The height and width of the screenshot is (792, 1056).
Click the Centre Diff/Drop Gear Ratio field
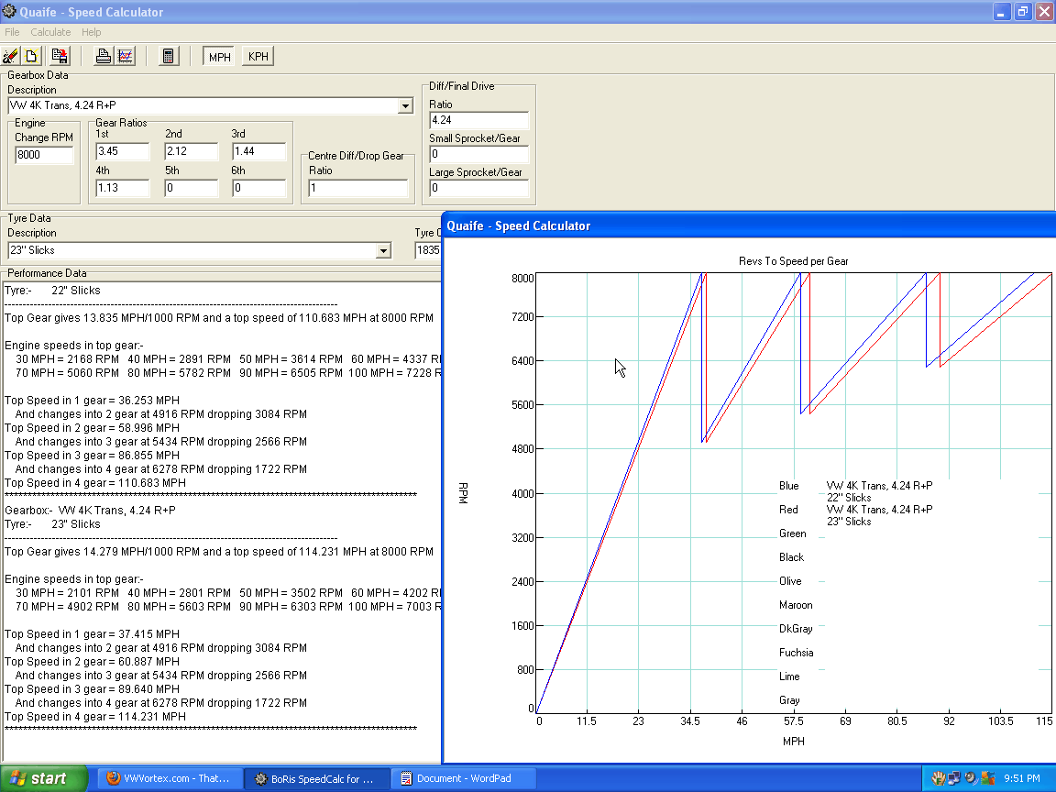(357, 188)
